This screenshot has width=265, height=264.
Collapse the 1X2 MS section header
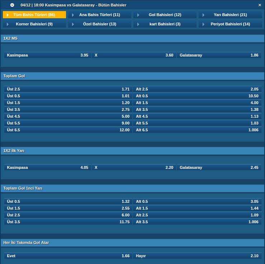pyautogui.click(x=133, y=38)
